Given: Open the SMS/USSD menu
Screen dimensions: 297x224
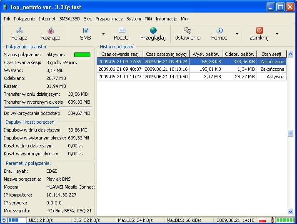Looking at the screenshot, I should click(x=70, y=19).
